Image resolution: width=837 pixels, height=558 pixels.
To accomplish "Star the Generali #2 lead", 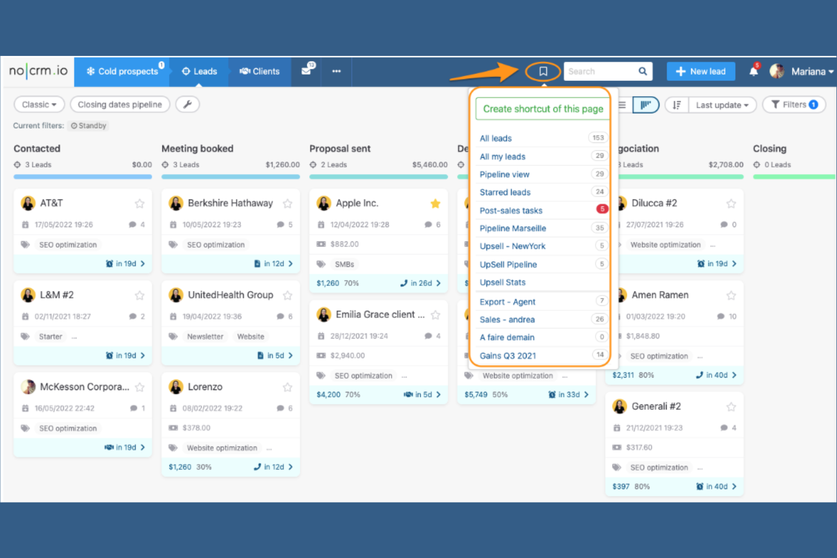I will 731,406.
